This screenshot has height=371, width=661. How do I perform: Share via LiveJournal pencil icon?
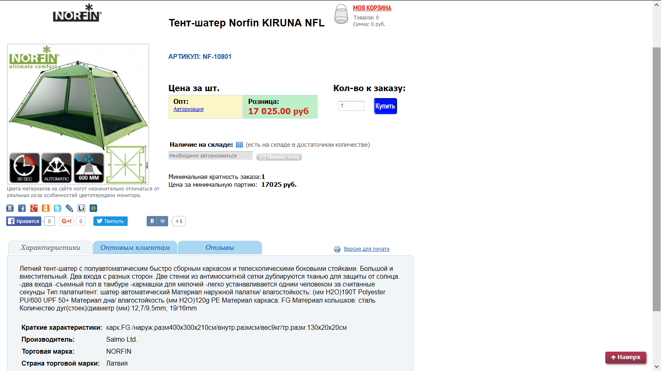click(x=69, y=208)
